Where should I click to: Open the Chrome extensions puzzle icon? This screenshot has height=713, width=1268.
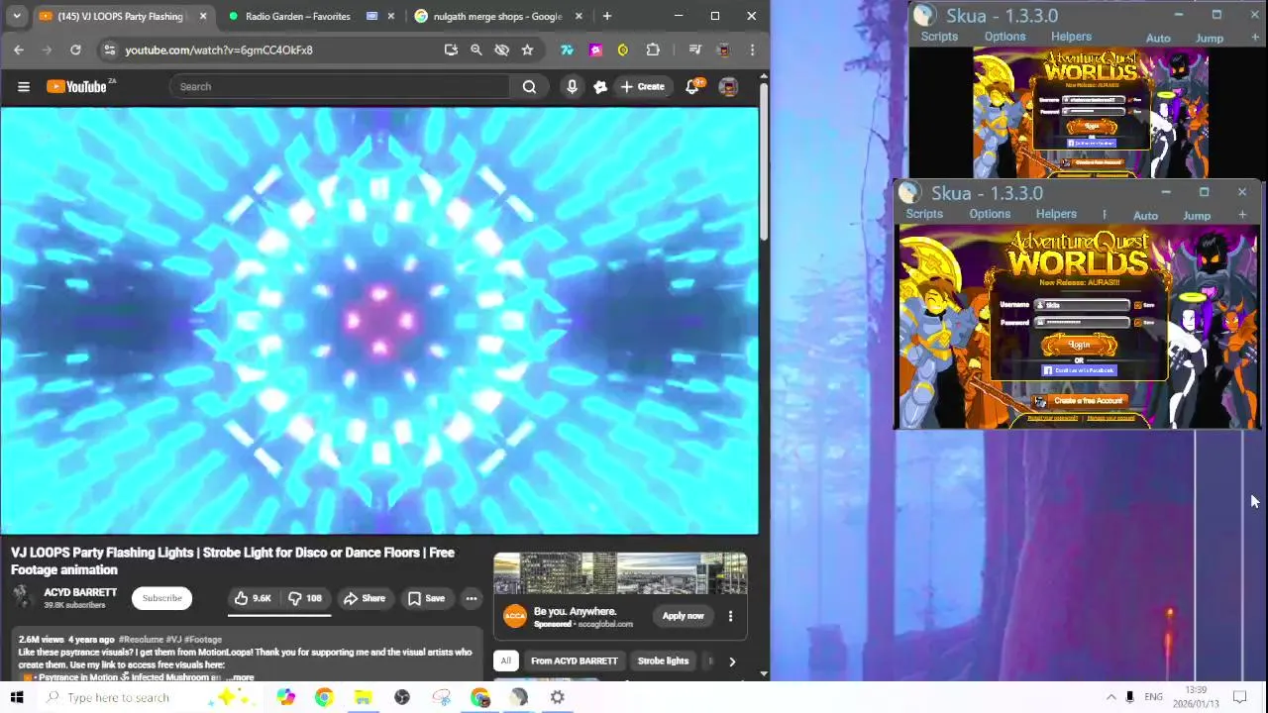click(x=653, y=50)
